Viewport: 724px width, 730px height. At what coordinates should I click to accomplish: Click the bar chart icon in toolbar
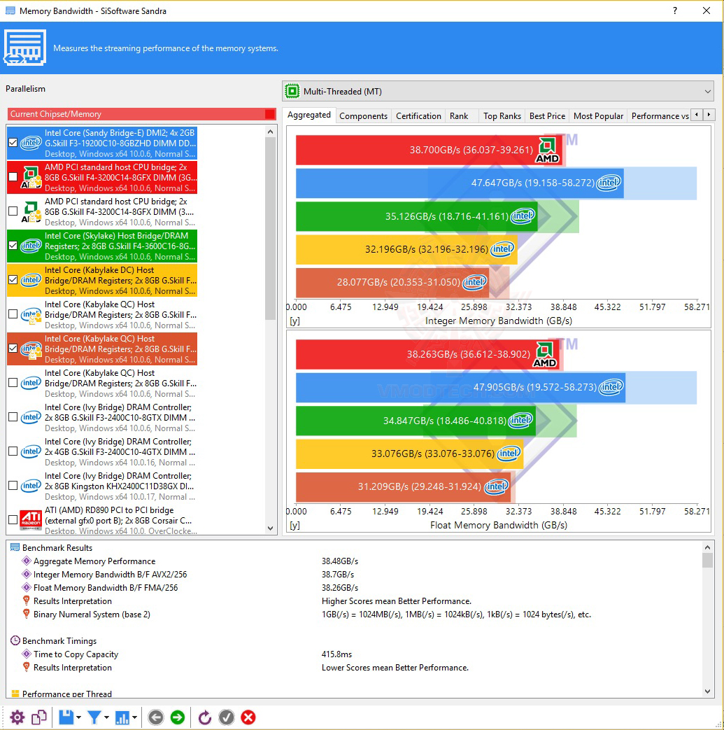click(x=122, y=717)
